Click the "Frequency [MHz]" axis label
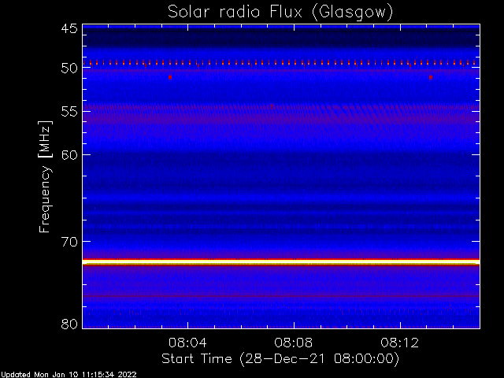The width and height of the screenshot is (504, 378). 45,176
